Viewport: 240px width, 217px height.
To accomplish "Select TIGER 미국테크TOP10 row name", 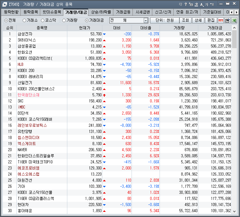I will pos(35,162).
